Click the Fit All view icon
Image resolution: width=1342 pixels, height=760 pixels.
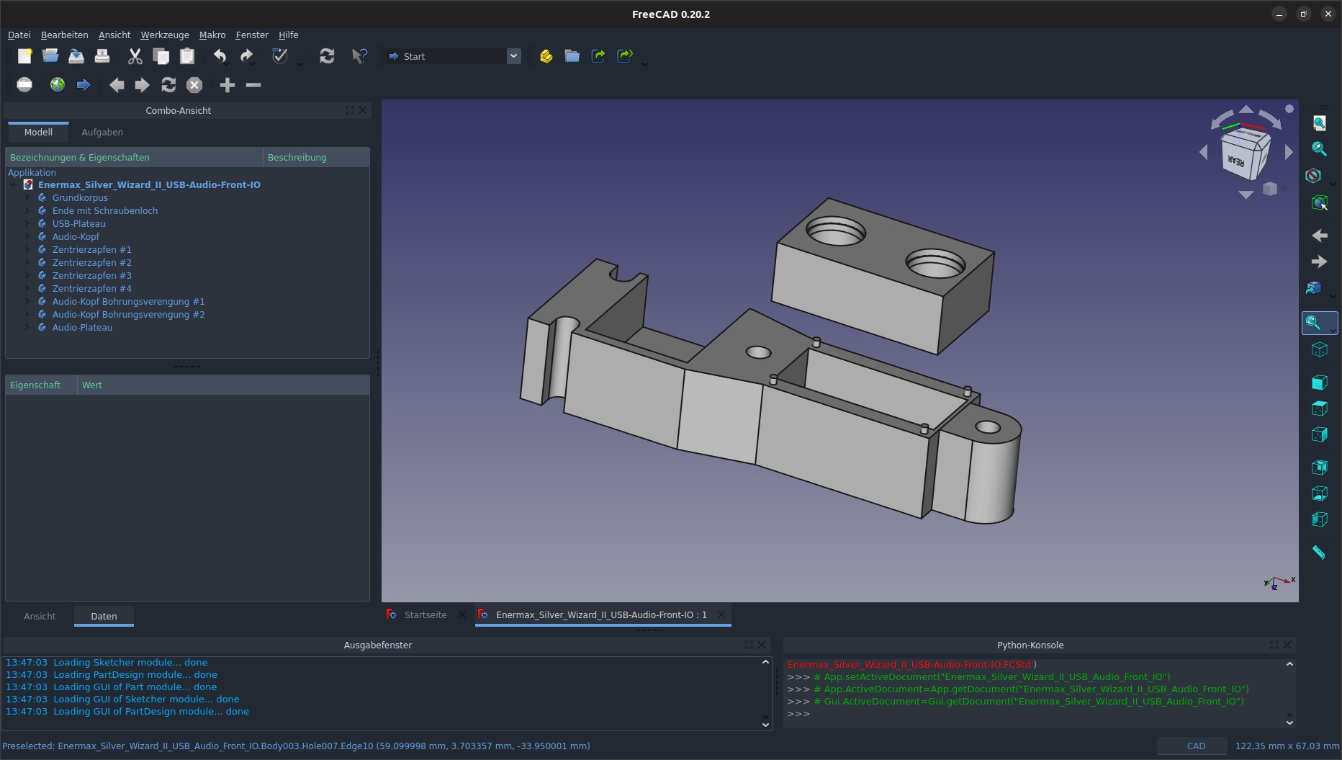tap(1319, 123)
